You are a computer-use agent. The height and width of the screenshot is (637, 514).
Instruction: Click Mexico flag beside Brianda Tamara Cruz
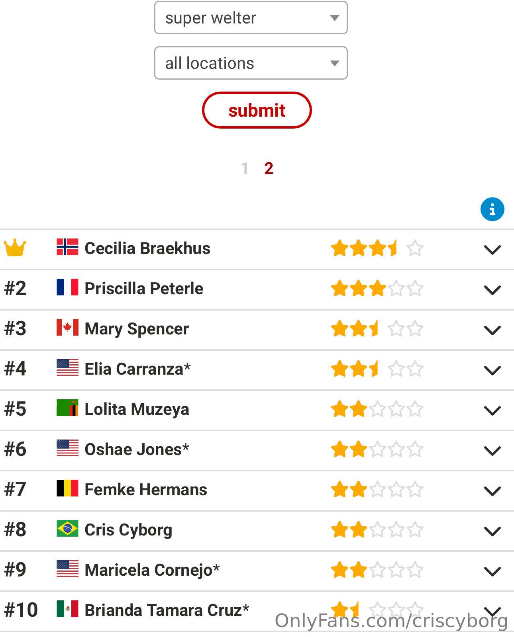(x=67, y=609)
